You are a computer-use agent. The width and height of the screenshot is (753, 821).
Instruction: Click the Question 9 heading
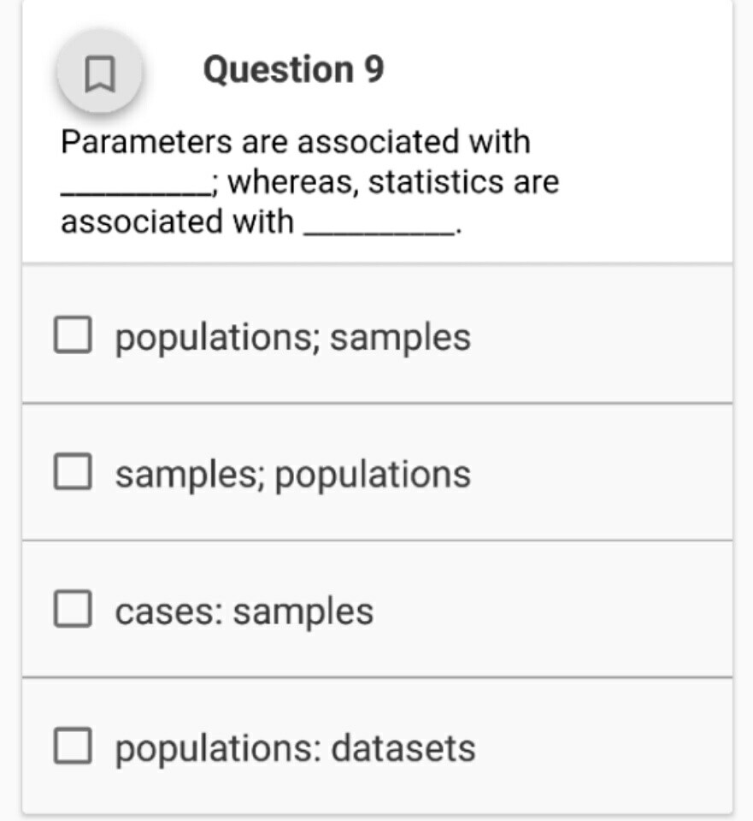(x=295, y=68)
